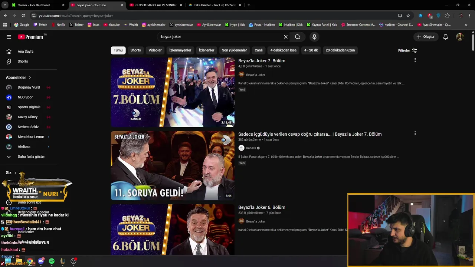Open the Wraith bookmark
The image size is (475, 267).
(x=131, y=25)
